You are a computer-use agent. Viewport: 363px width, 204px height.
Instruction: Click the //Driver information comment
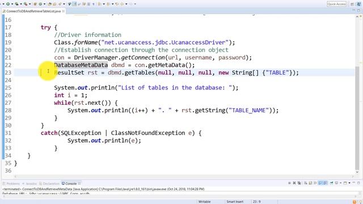click(x=87, y=35)
